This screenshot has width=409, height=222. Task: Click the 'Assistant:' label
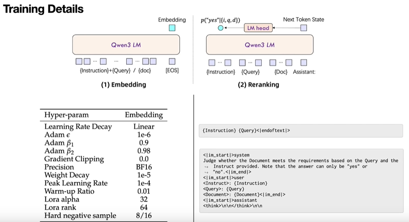click(304, 72)
